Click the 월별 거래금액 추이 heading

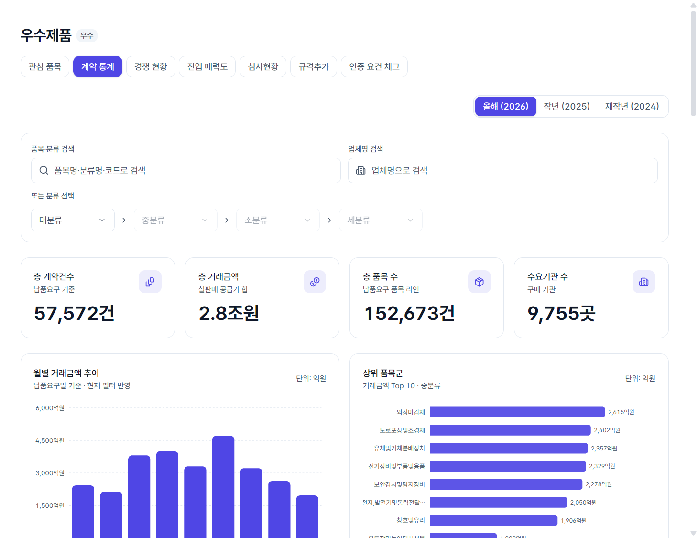[x=66, y=373]
